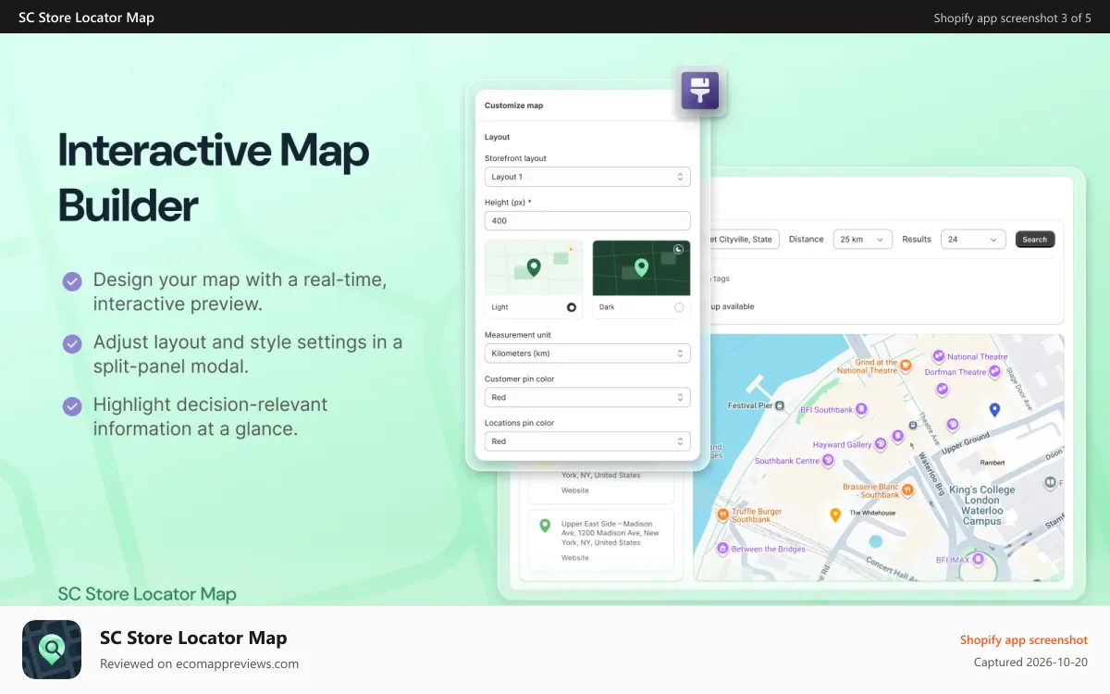Image resolution: width=1110 pixels, height=694 pixels.
Task: Click the Dorfman Theatre map marker
Action: [995, 372]
